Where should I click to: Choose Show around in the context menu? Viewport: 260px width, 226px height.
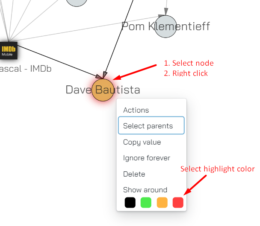[x=145, y=190]
